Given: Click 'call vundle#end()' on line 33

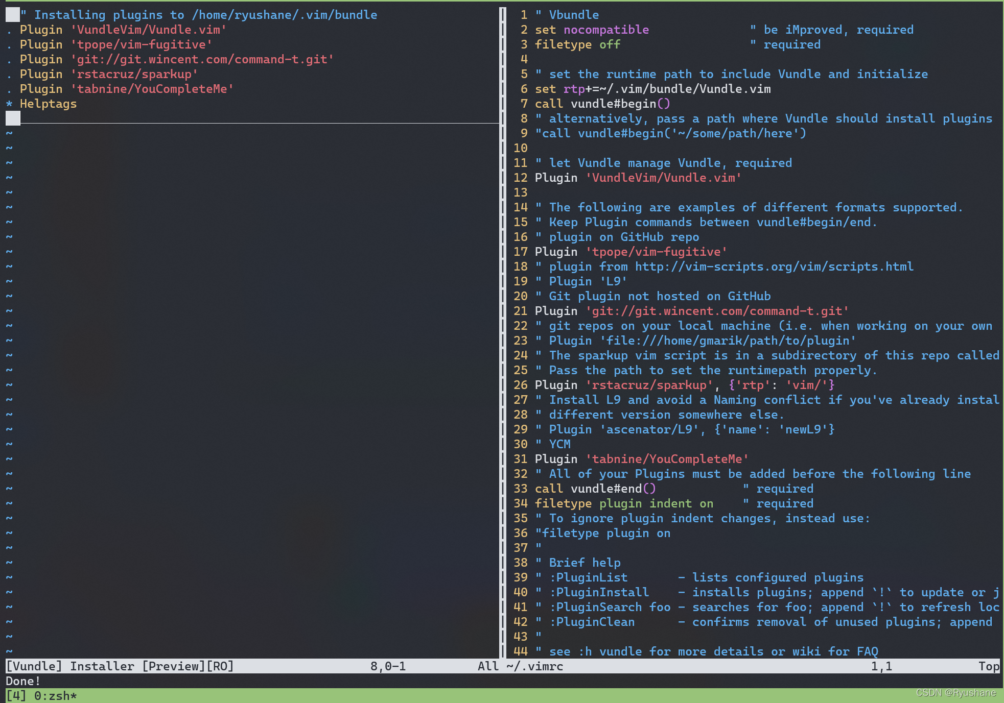Looking at the screenshot, I should (x=595, y=489).
